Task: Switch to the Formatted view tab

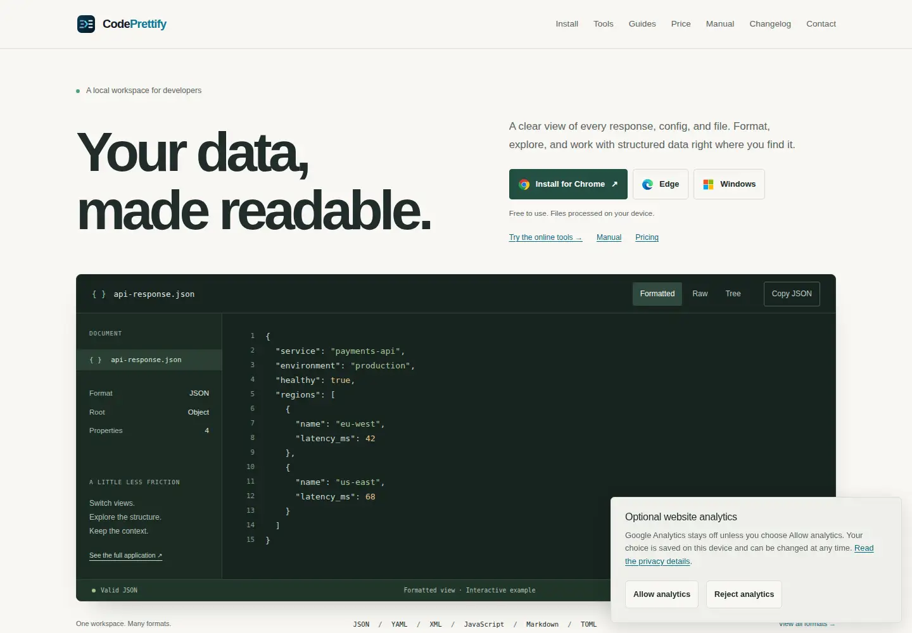Action: (657, 294)
